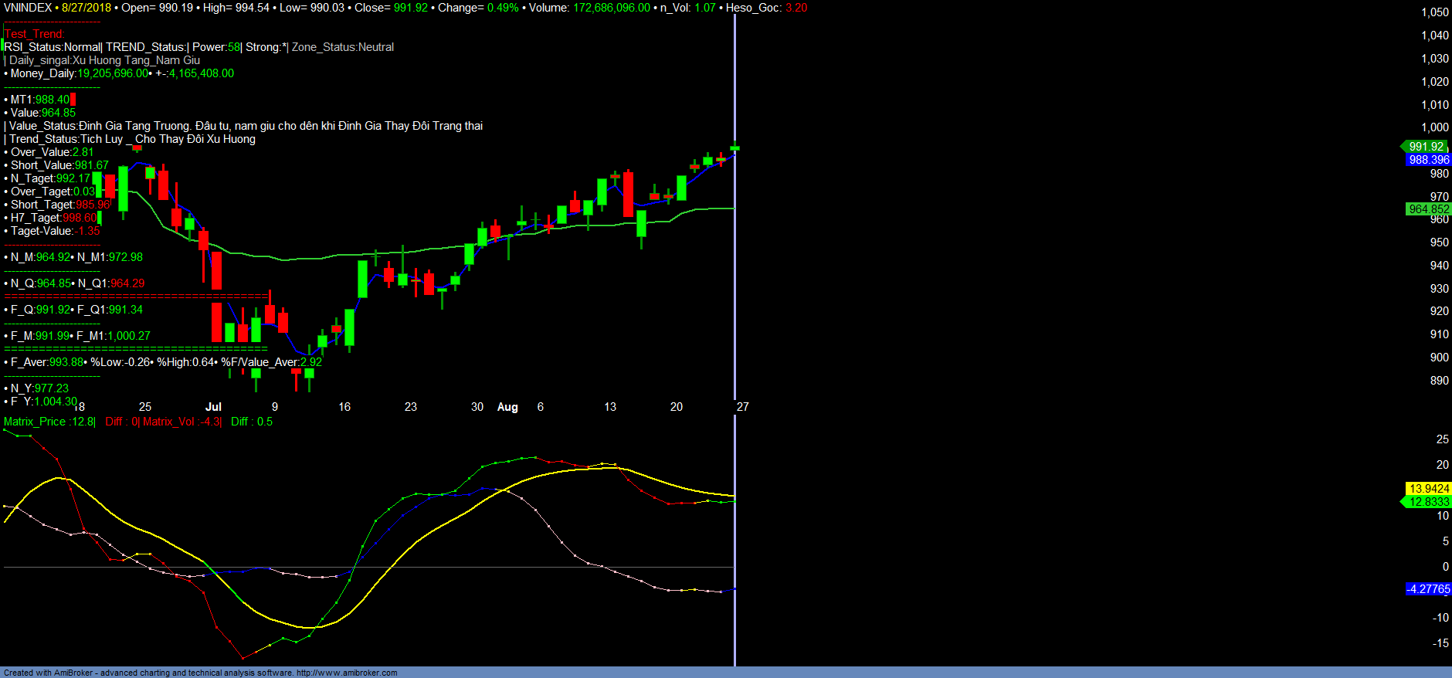
Task: Click the 1,000 level on price axis
Action: 1434,127
